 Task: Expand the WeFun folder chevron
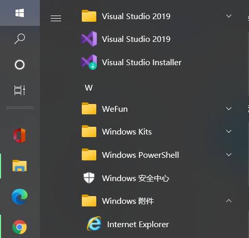point(229,109)
